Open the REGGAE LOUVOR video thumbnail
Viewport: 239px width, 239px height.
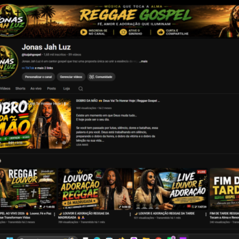pyautogui.click(x=28, y=189)
